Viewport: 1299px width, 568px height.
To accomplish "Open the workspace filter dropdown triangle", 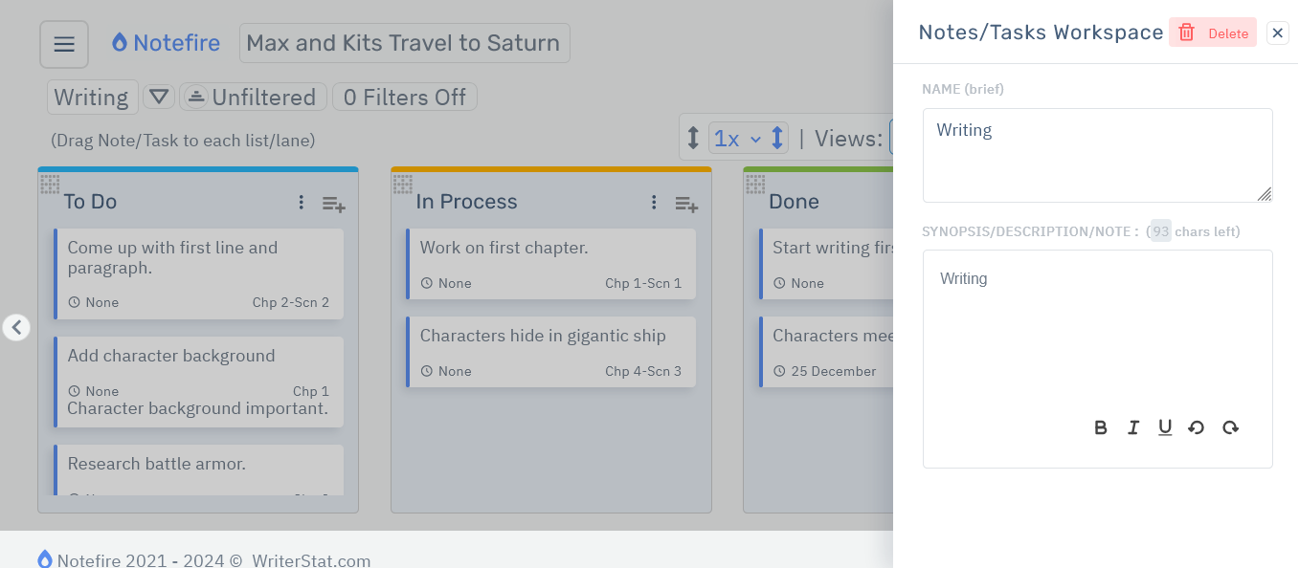I will (159, 97).
